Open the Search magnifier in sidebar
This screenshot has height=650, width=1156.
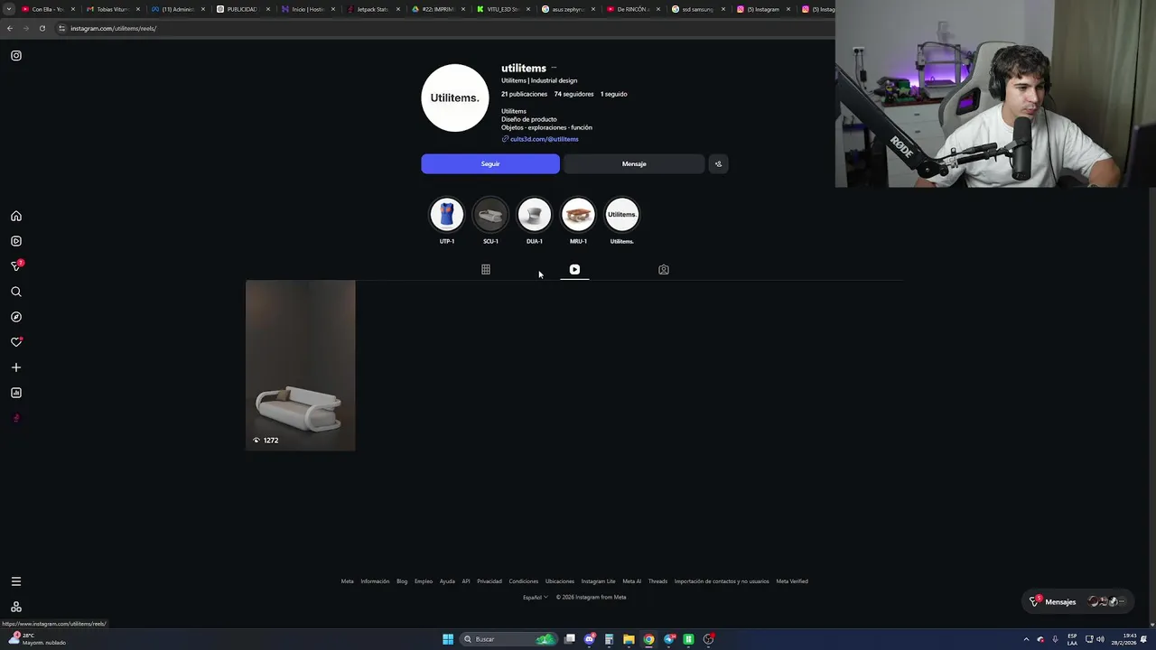pyautogui.click(x=16, y=292)
